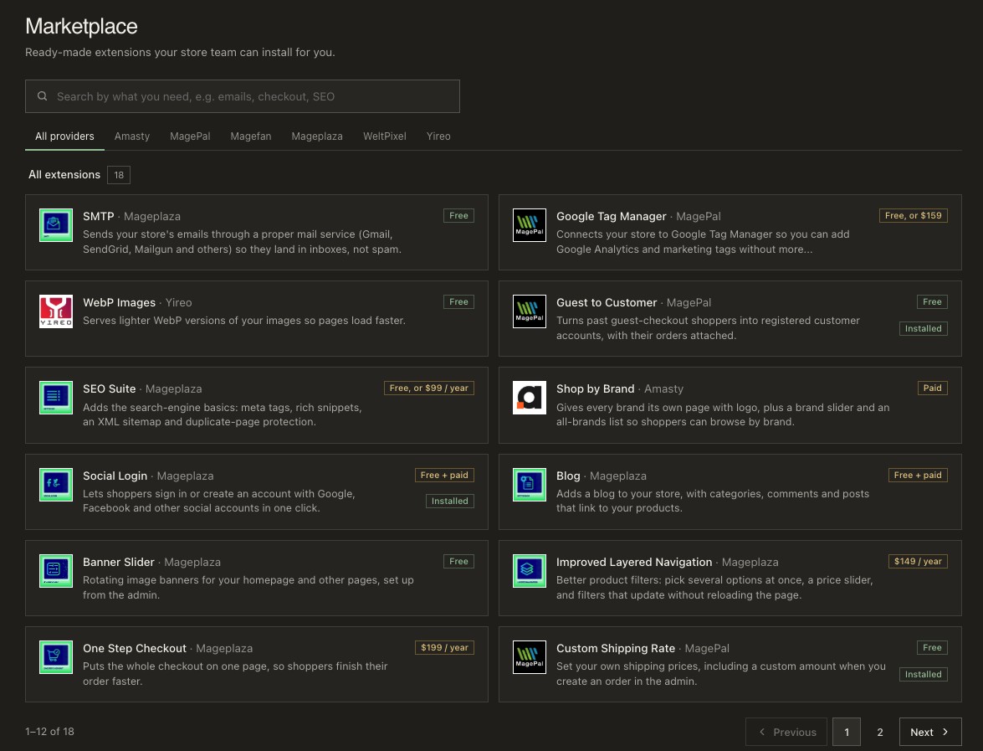Click the Guest to Customer MagePal logo
Screen dimensions: 983x751
(529, 311)
